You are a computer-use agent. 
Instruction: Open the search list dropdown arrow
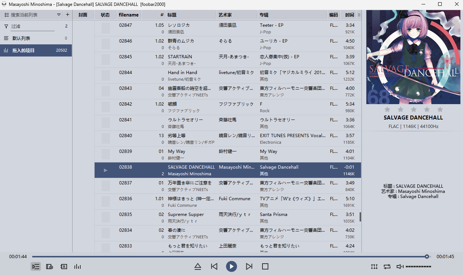coord(59,15)
